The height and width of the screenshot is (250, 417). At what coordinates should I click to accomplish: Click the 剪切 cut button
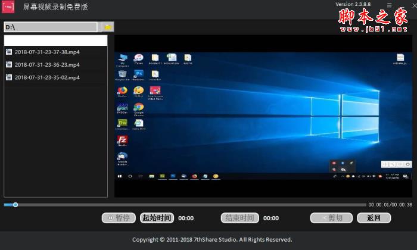[331, 218]
